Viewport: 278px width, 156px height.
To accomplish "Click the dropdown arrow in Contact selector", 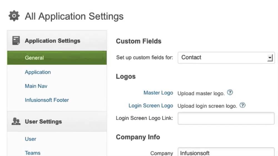I will [x=270, y=58].
